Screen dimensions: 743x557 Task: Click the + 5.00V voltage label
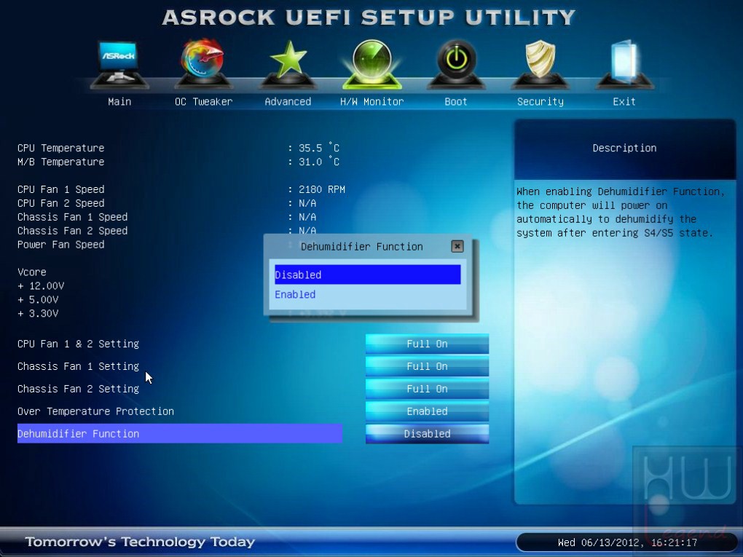[x=38, y=299]
